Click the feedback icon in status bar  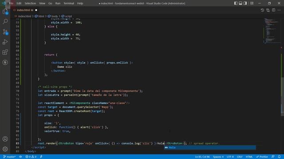273,157
